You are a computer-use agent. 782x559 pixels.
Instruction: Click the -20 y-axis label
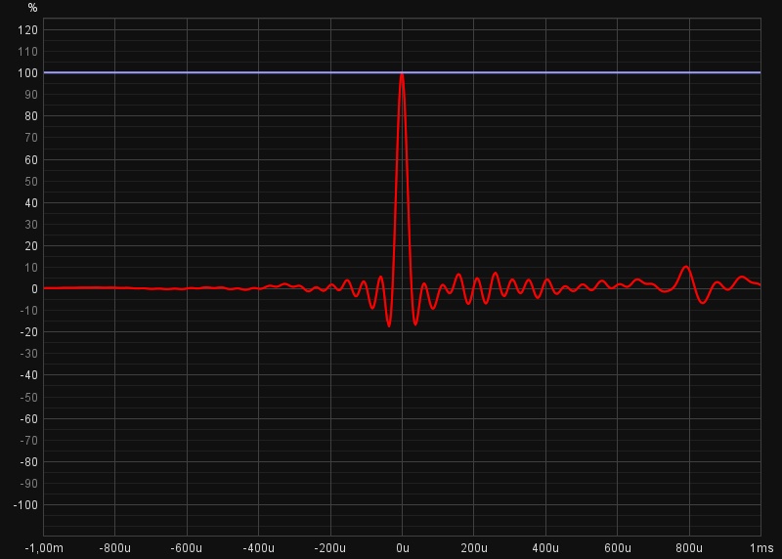click(x=29, y=332)
